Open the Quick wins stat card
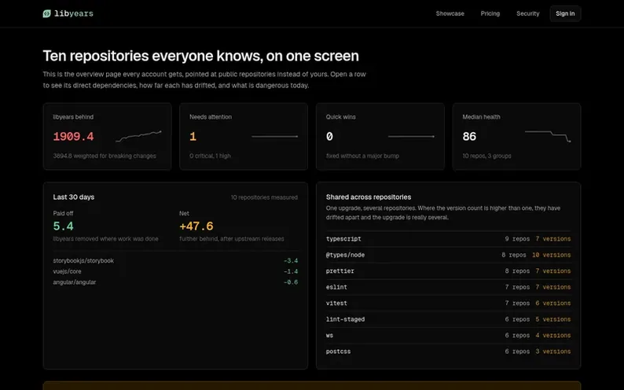Screen dimensions: 624x390 [x=380, y=137]
